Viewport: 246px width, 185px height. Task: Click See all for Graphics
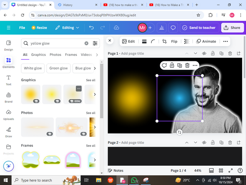[x=91, y=80]
